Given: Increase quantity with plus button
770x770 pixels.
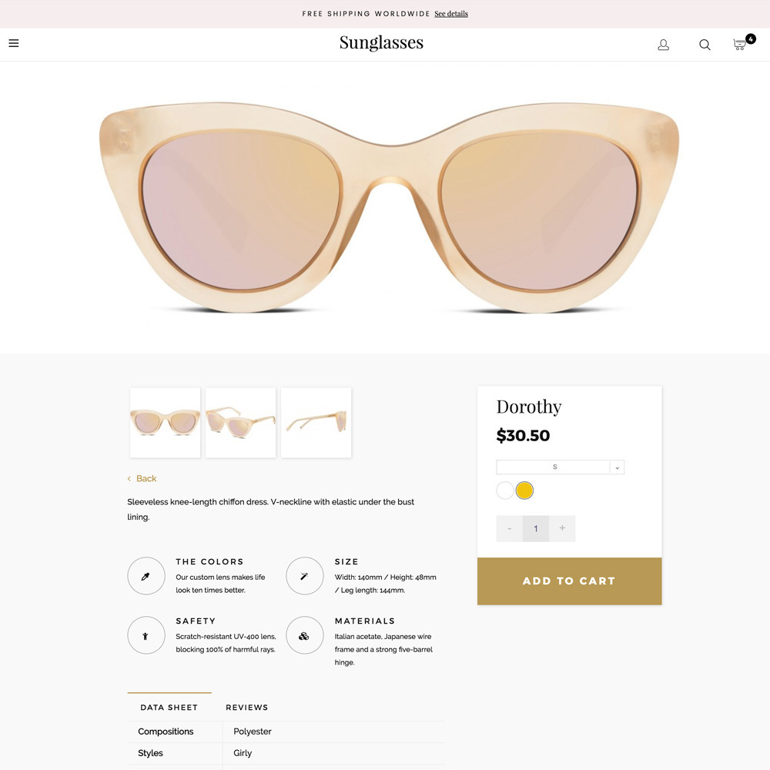Looking at the screenshot, I should (x=562, y=528).
